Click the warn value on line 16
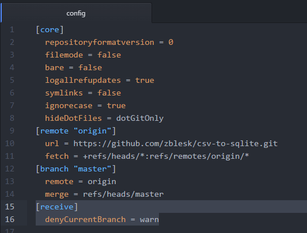The height and width of the screenshot is (233, 307). pyautogui.click(x=149, y=220)
